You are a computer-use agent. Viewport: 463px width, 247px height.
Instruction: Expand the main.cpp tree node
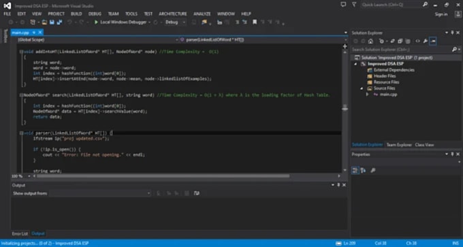(x=367, y=95)
